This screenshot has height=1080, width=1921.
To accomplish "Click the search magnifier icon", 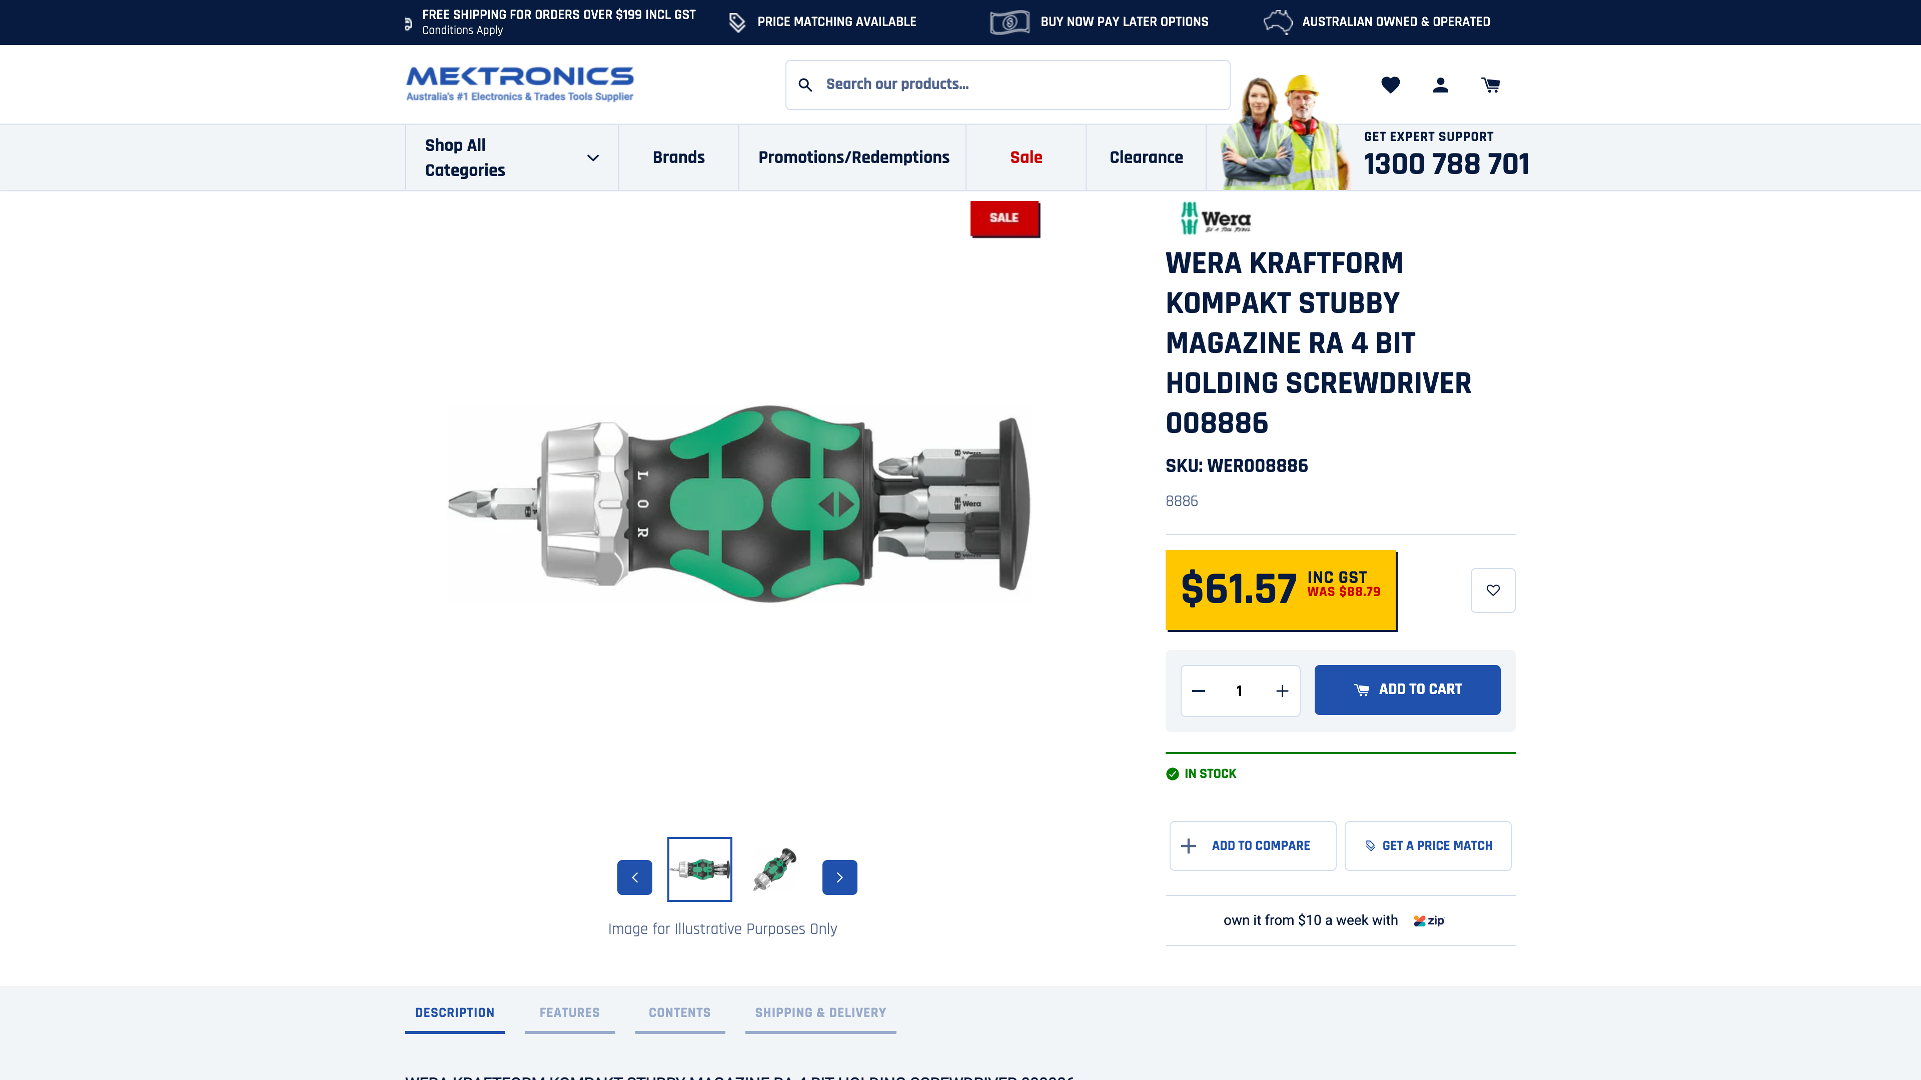I will (x=805, y=85).
